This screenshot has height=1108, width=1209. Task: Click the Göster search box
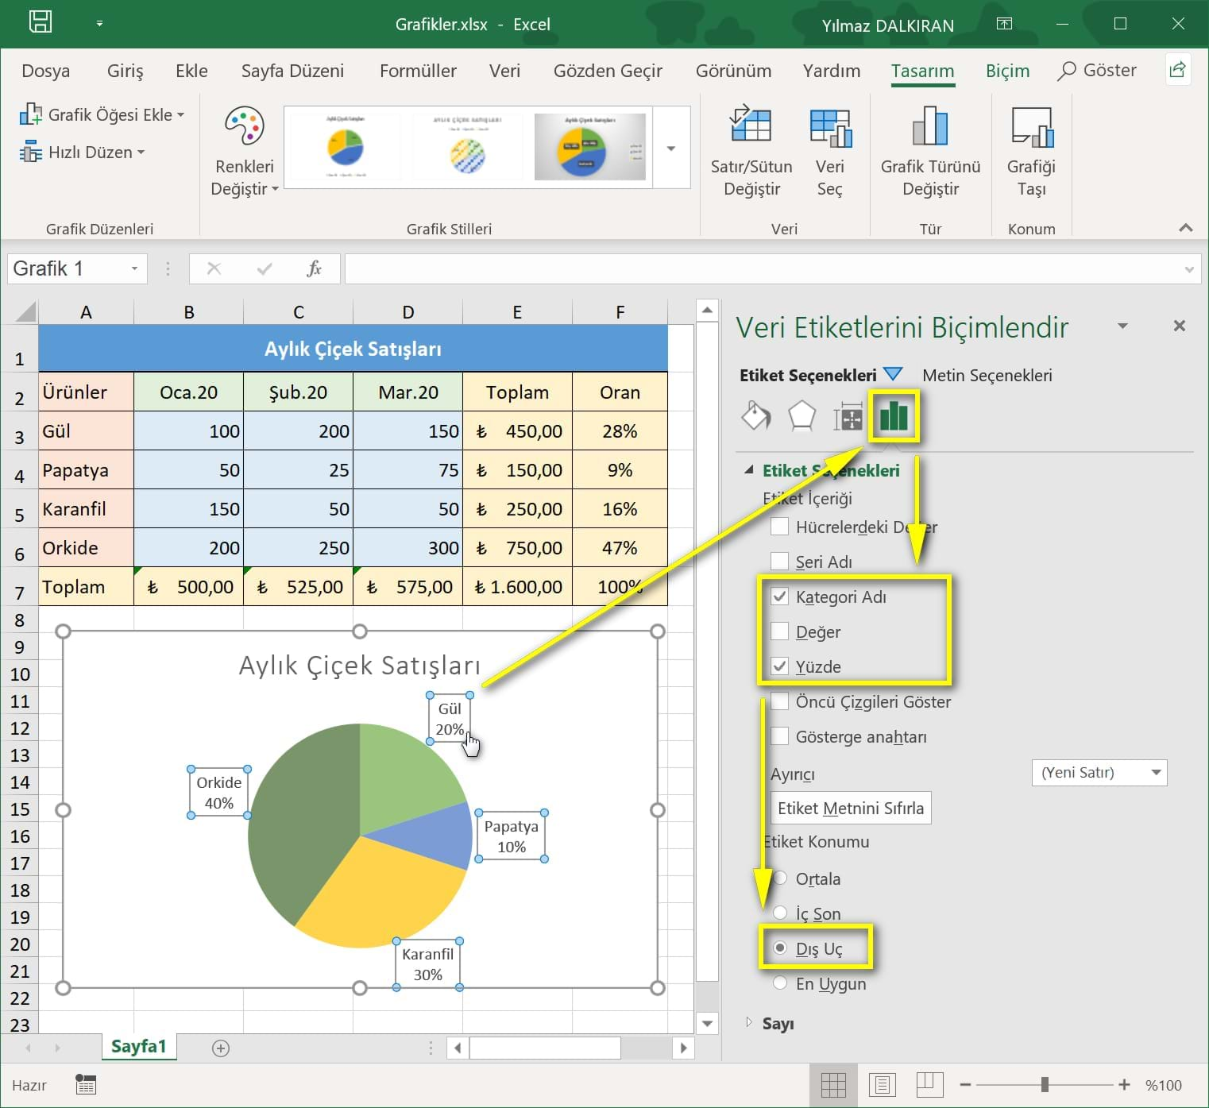[x=1098, y=71]
